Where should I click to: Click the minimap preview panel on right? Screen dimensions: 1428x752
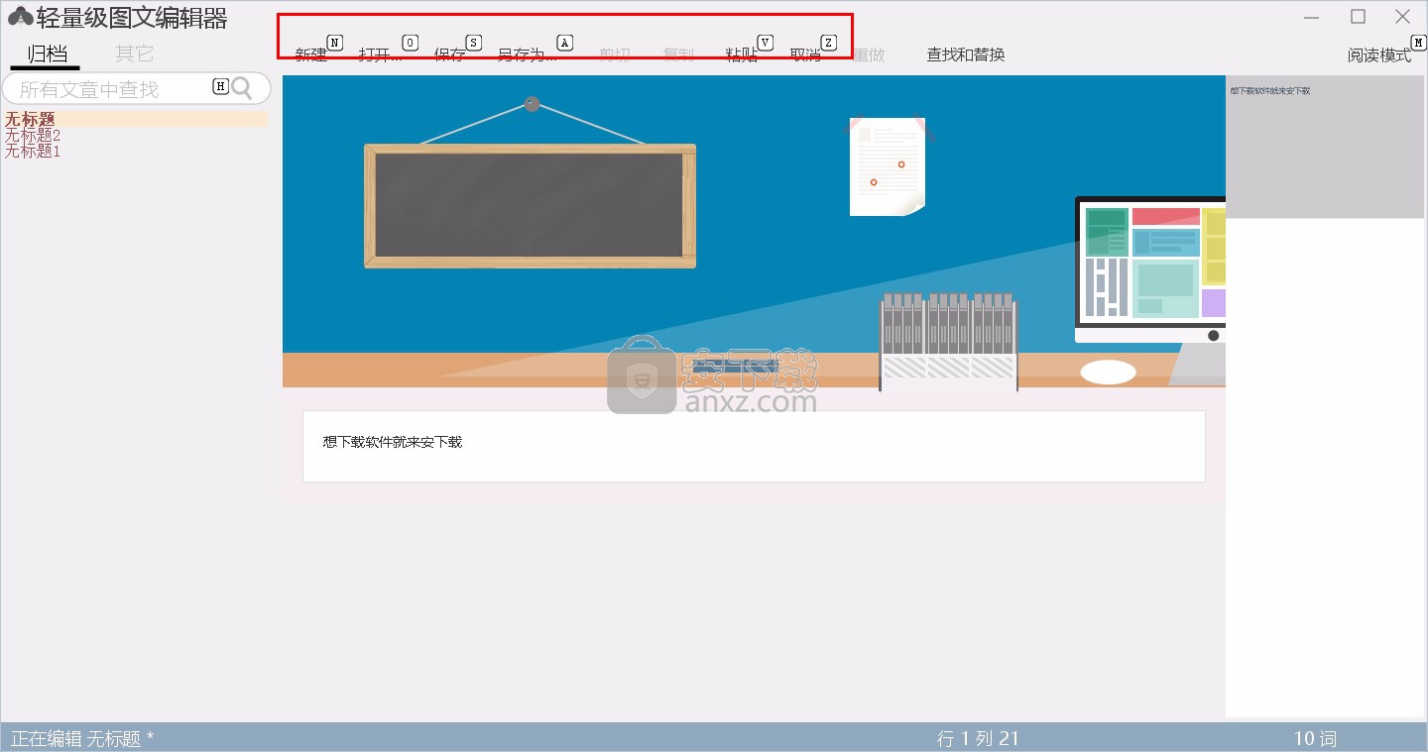click(x=1325, y=147)
